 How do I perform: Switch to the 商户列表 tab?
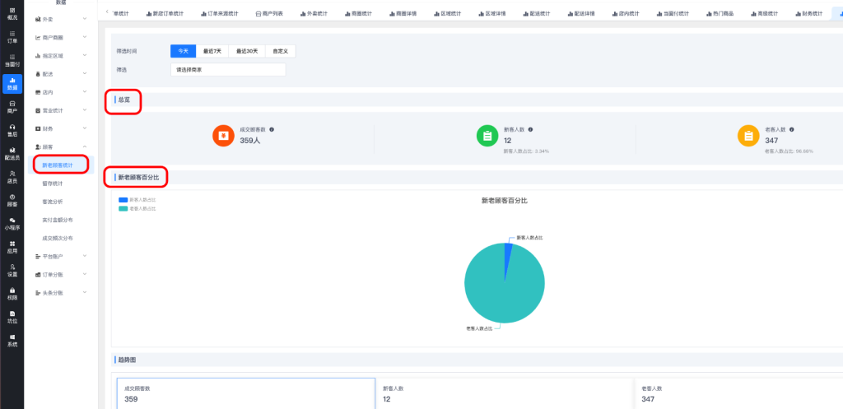coord(271,14)
